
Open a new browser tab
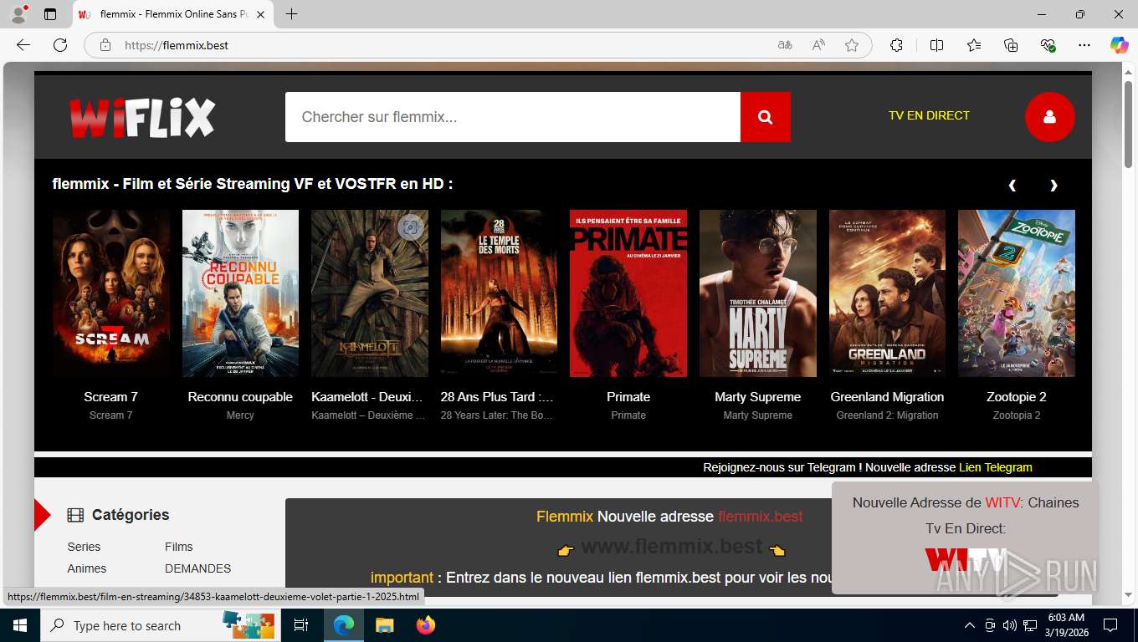[x=291, y=14]
